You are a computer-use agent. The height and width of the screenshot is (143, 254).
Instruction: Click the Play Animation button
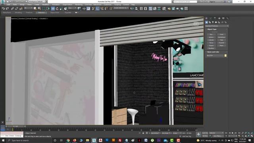233,133
